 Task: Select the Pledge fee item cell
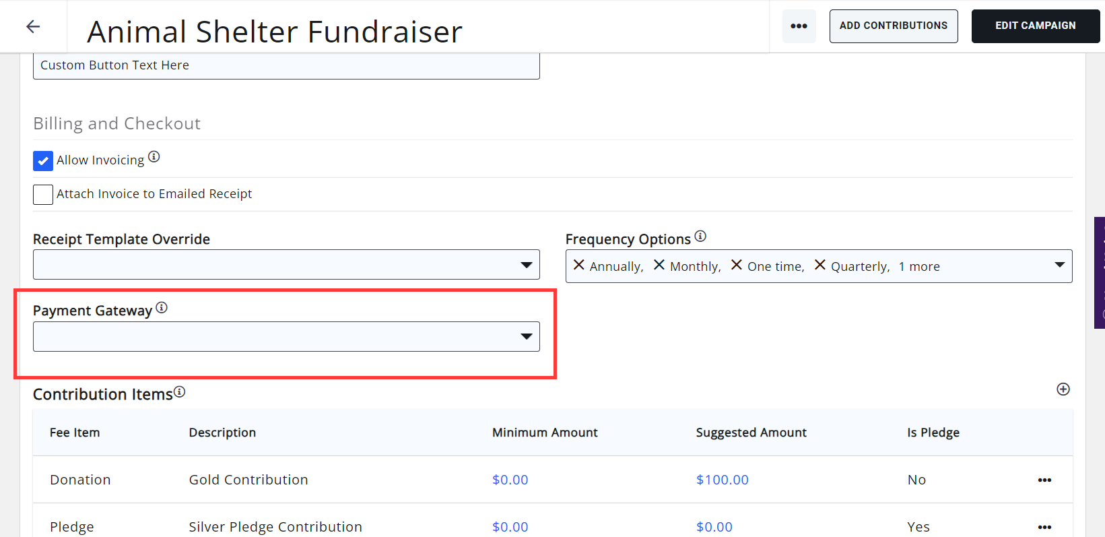[x=72, y=527]
